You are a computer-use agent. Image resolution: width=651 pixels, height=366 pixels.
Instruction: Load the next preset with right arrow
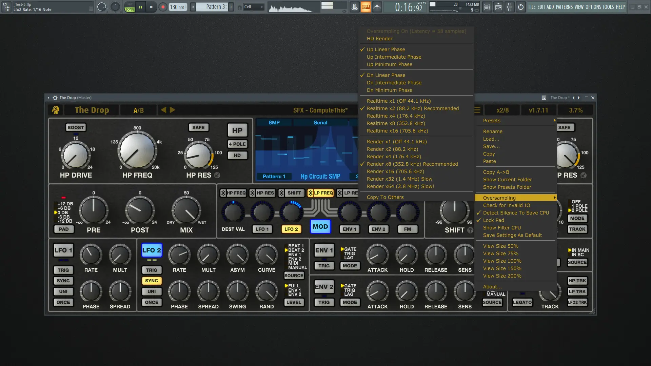pyautogui.click(x=172, y=110)
